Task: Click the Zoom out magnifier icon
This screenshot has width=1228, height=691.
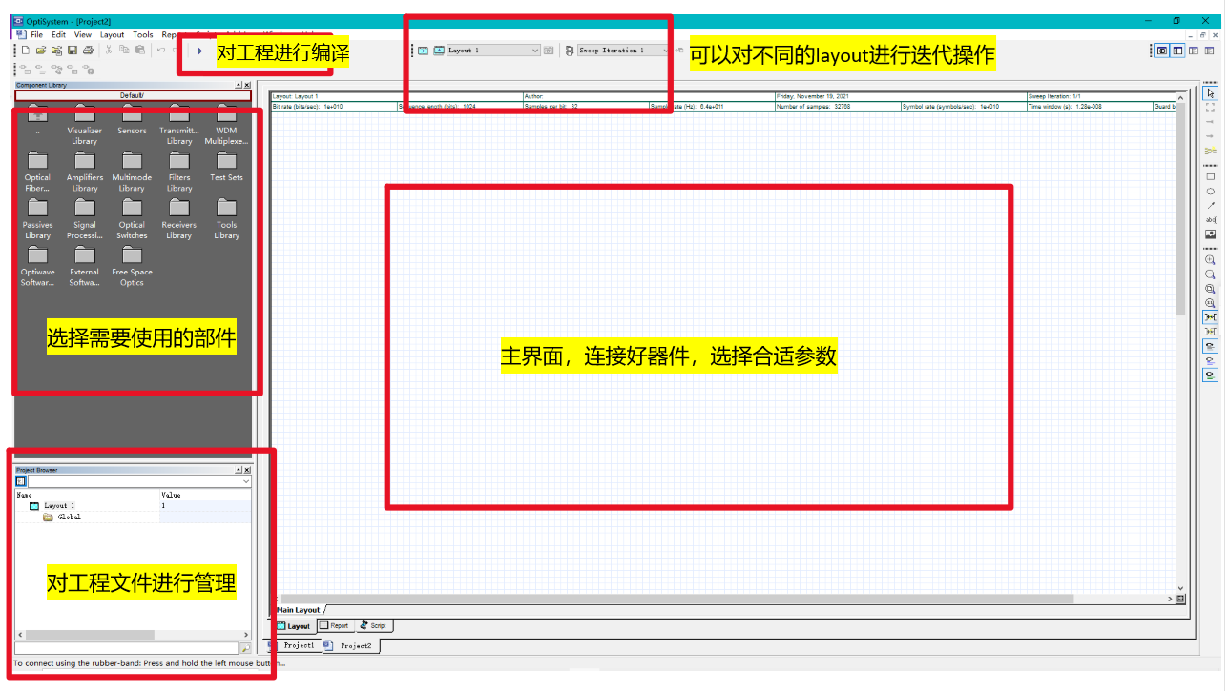Action: (1211, 274)
